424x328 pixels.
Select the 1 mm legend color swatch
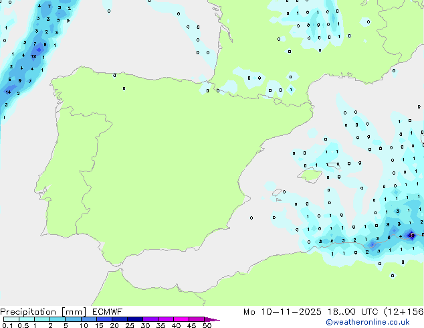click(x=42, y=319)
